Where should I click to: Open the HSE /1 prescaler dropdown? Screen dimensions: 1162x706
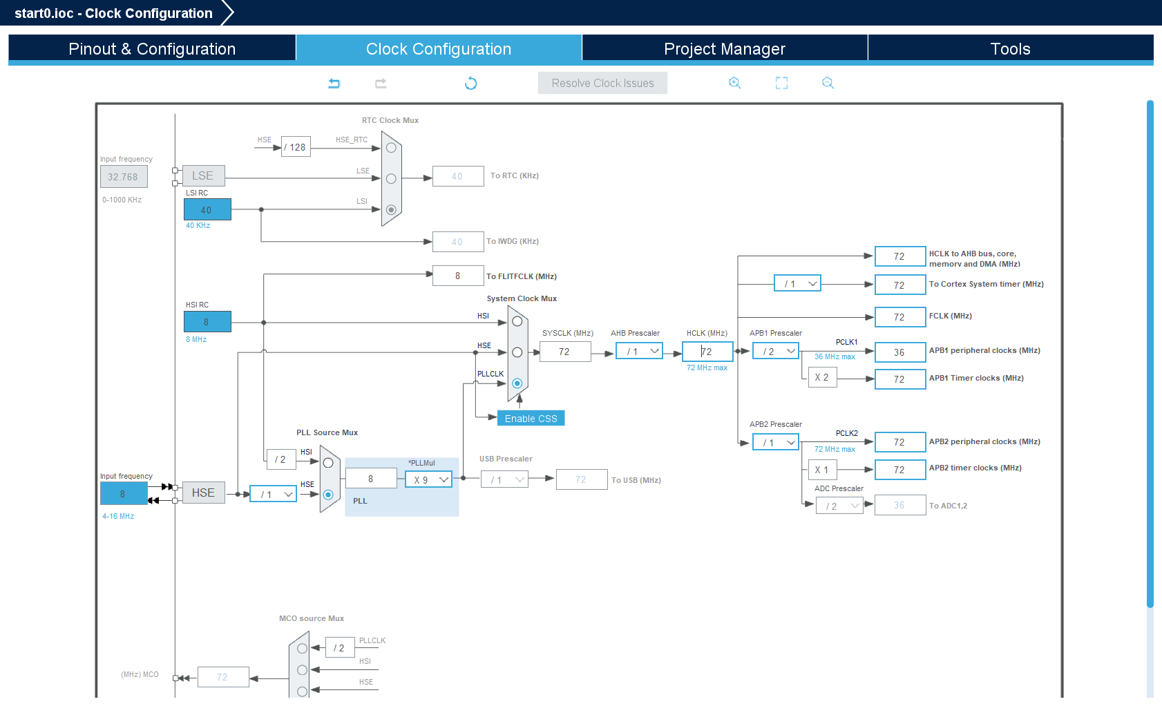273,494
